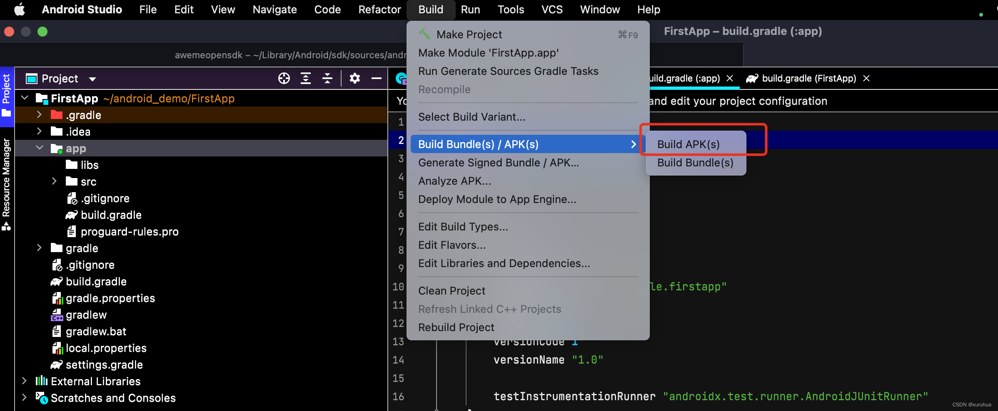
Task: Click the Make Project hammer icon
Action: 424,34
